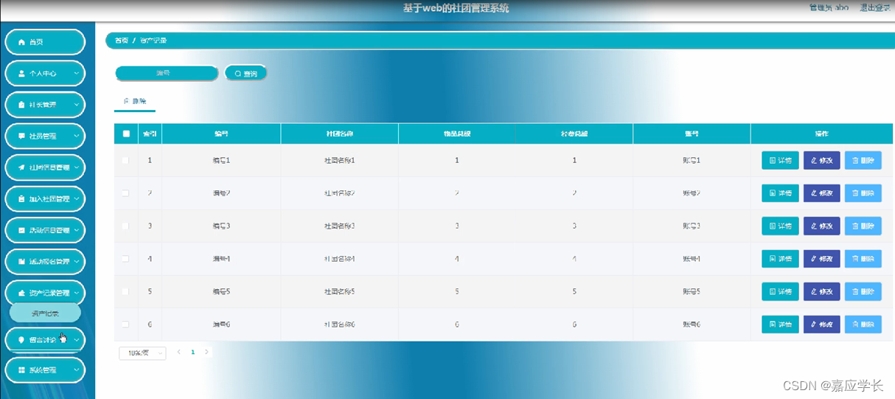Screen dimensions: 895x399
Task: Go to previous page arrow
Action: (x=179, y=353)
